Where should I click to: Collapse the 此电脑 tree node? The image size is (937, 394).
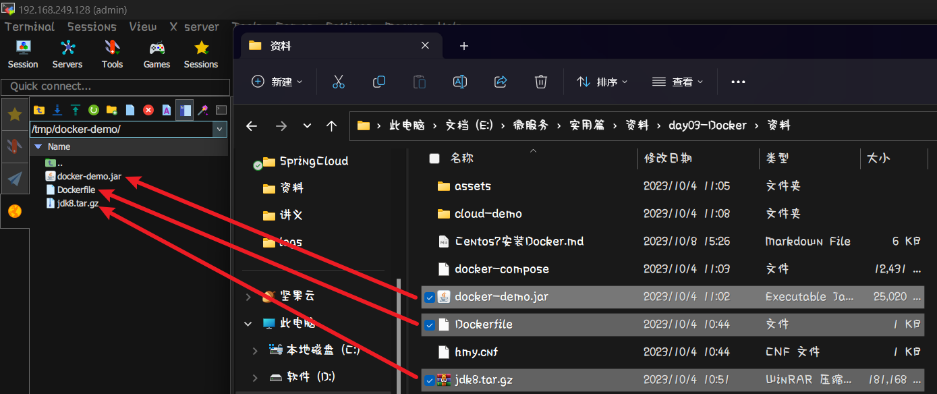248,323
